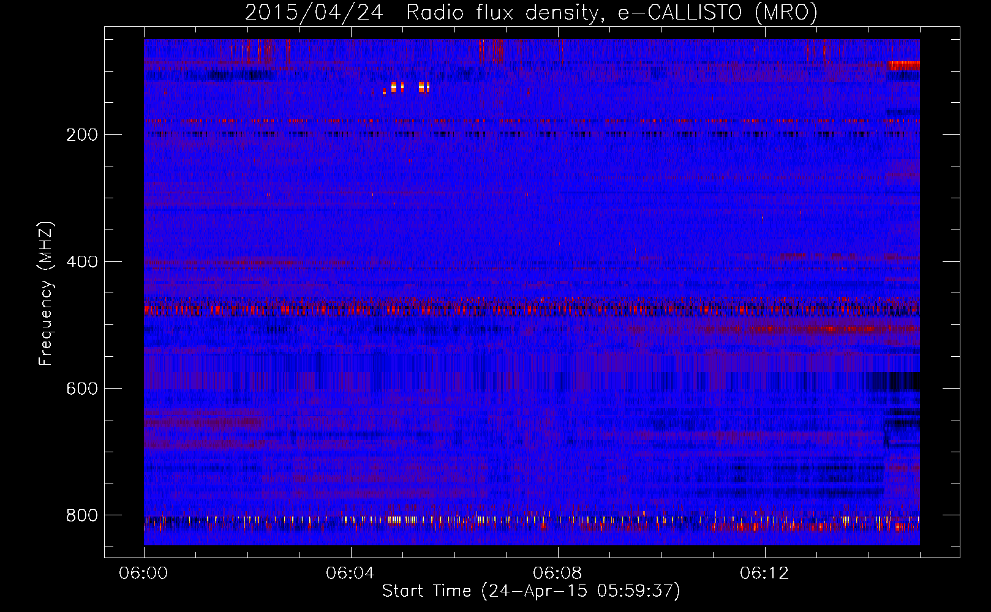Click the "Frequency (MHZ)" axis label

(45, 294)
